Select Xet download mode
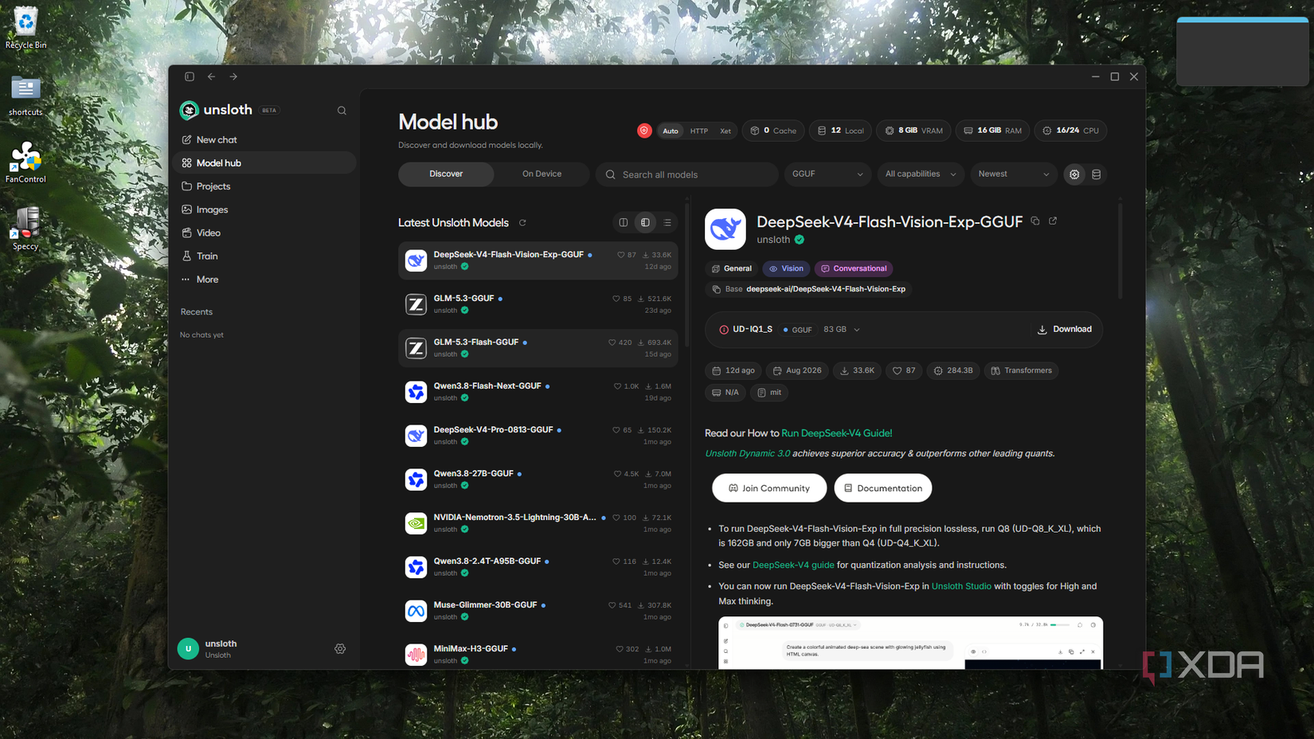This screenshot has height=739, width=1314. tap(725, 131)
